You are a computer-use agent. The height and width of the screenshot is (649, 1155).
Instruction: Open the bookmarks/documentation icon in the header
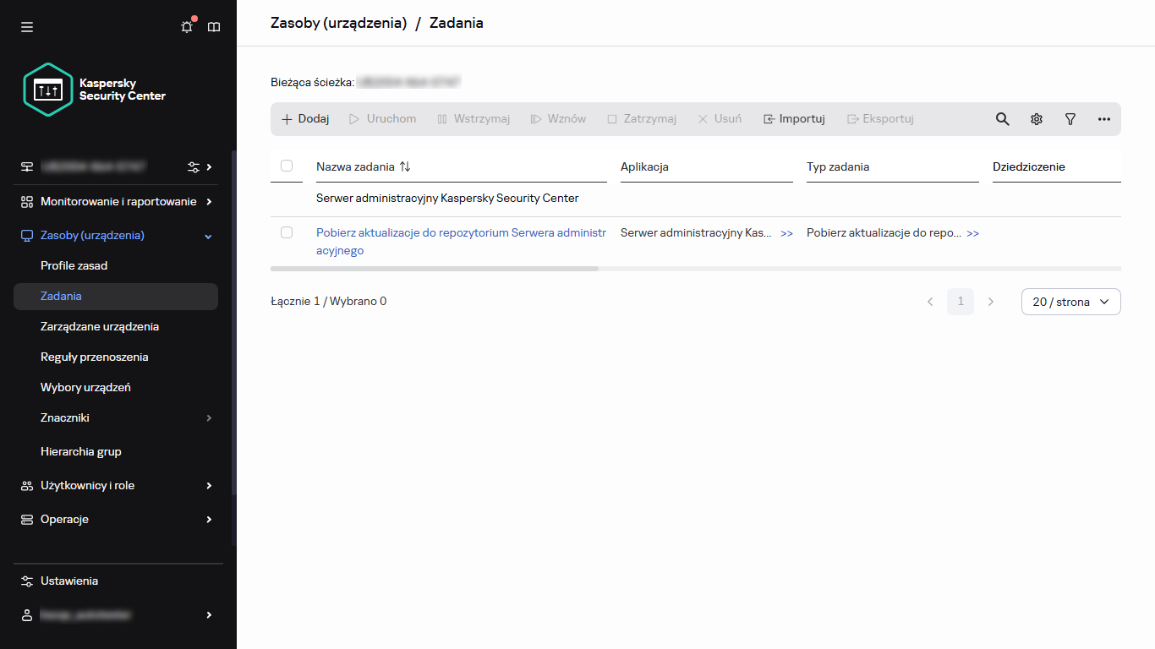[x=213, y=26]
